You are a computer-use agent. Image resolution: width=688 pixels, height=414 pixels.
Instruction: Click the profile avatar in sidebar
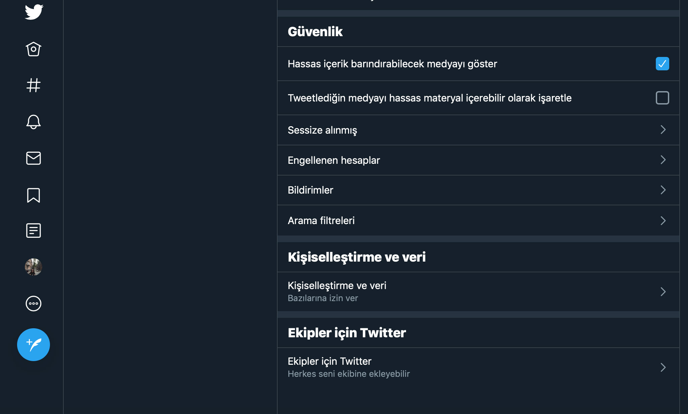(34, 267)
